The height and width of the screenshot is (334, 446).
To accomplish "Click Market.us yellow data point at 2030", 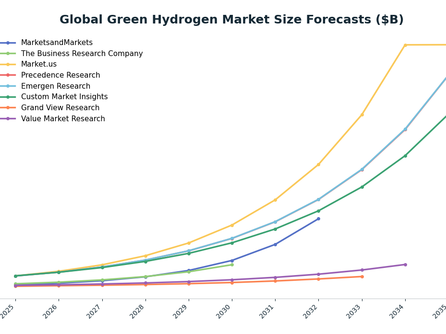I will pyautogui.click(x=232, y=225).
